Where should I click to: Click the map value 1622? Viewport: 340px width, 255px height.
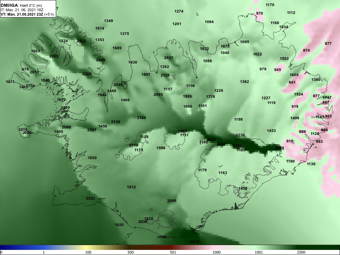click(x=257, y=54)
